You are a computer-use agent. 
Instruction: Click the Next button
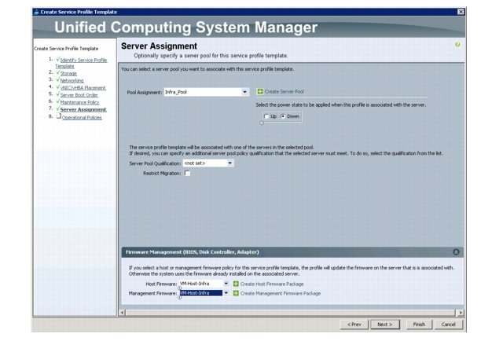[385, 324]
